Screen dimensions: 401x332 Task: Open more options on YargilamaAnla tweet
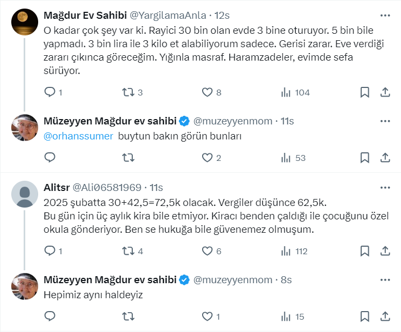[x=385, y=15]
